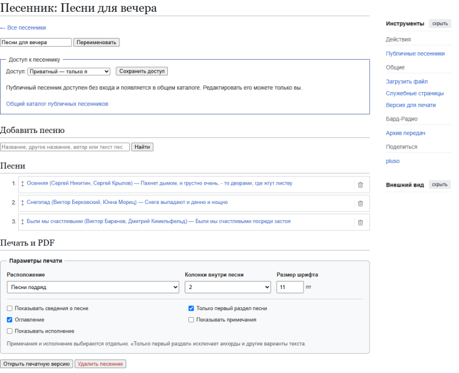Click Удалить песенник button

(x=100, y=364)
